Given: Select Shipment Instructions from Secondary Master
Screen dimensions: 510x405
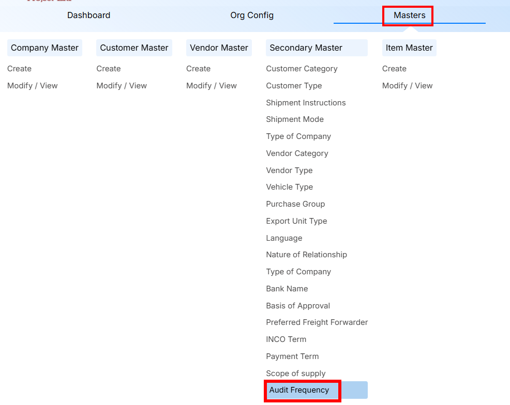Looking at the screenshot, I should click(306, 102).
